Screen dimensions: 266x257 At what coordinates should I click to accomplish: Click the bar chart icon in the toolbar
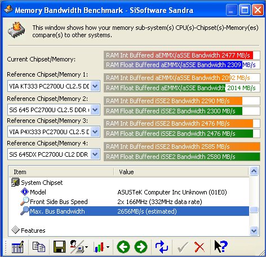[x=99, y=247]
